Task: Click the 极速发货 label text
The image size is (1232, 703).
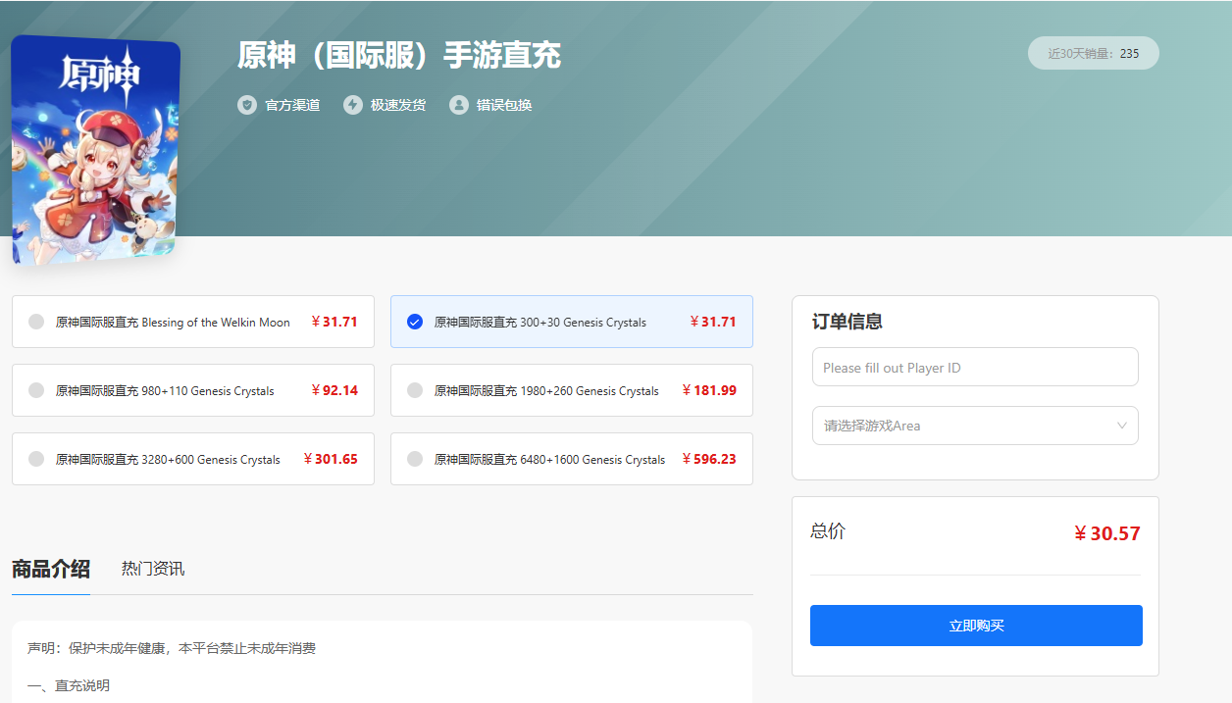Action: click(x=398, y=105)
